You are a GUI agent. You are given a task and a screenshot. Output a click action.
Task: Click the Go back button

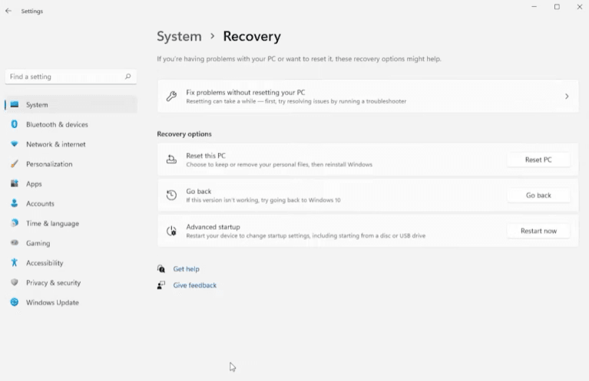tap(538, 195)
